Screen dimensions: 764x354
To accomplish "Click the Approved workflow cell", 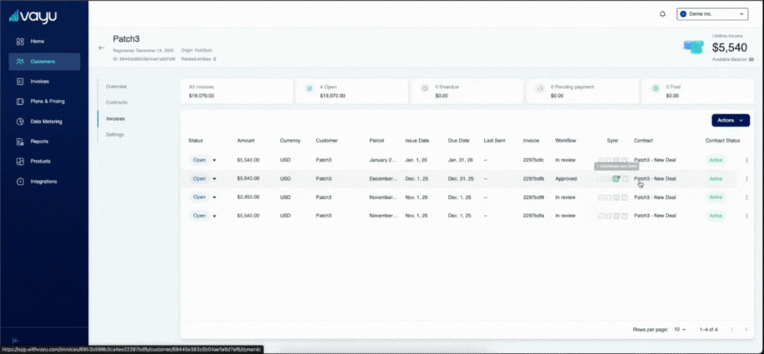I will tap(566, 179).
